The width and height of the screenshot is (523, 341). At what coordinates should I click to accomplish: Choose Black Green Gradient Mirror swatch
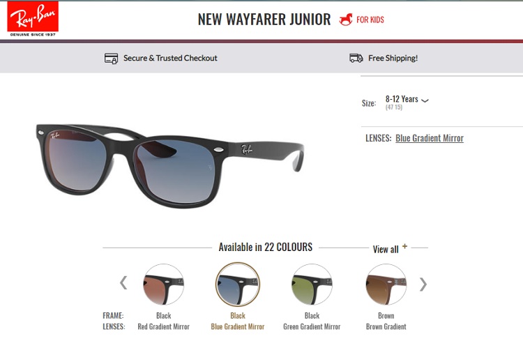coord(312,285)
